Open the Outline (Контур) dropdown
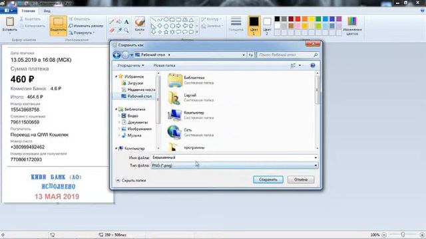 (x=211, y=19)
